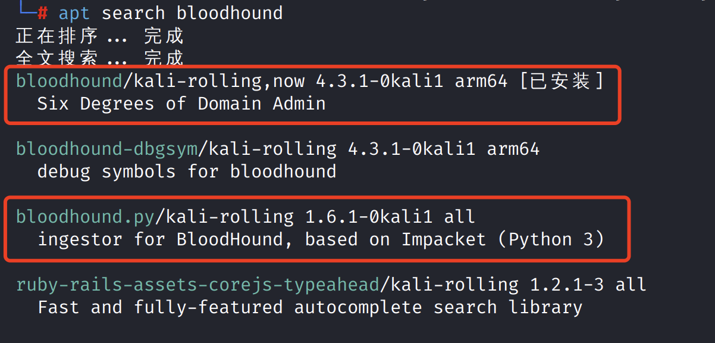This screenshot has height=343, width=715.
Task: Click version "1.2.1-3" of the ruby package
Action: pos(561,285)
